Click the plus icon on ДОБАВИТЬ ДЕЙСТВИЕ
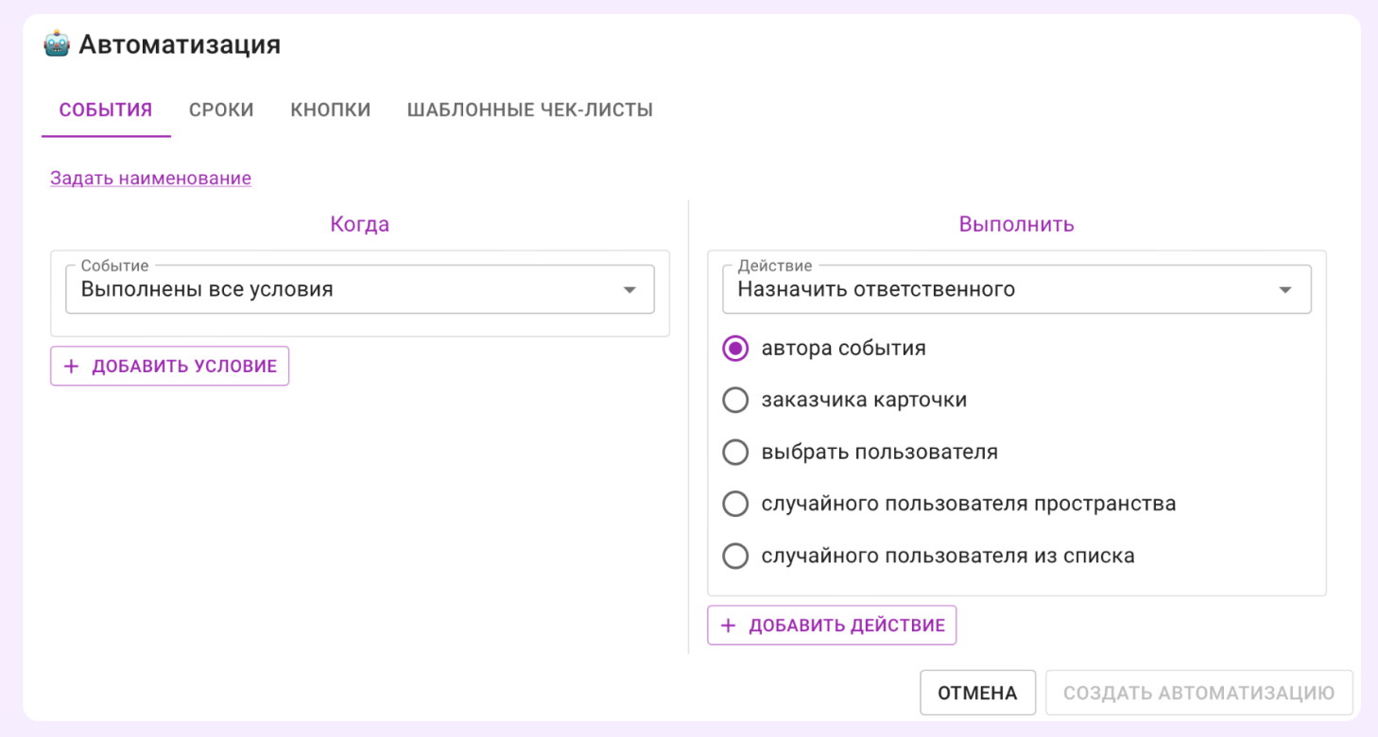This screenshot has height=737, width=1378. pos(728,625)
